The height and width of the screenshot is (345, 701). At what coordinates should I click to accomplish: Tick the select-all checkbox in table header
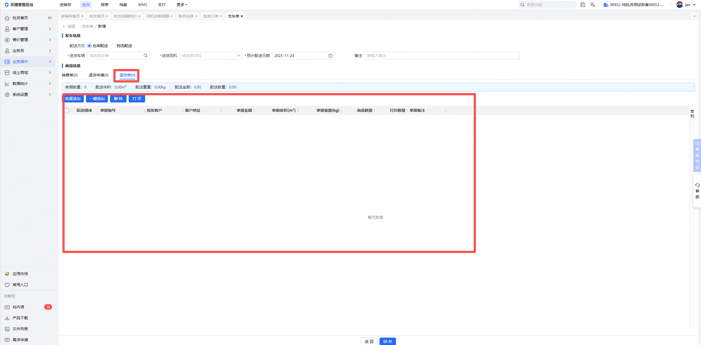pos(66,110)
